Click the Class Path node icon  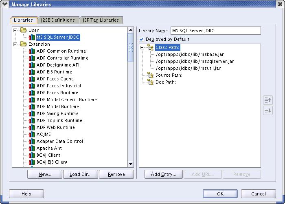coord(150,47)
